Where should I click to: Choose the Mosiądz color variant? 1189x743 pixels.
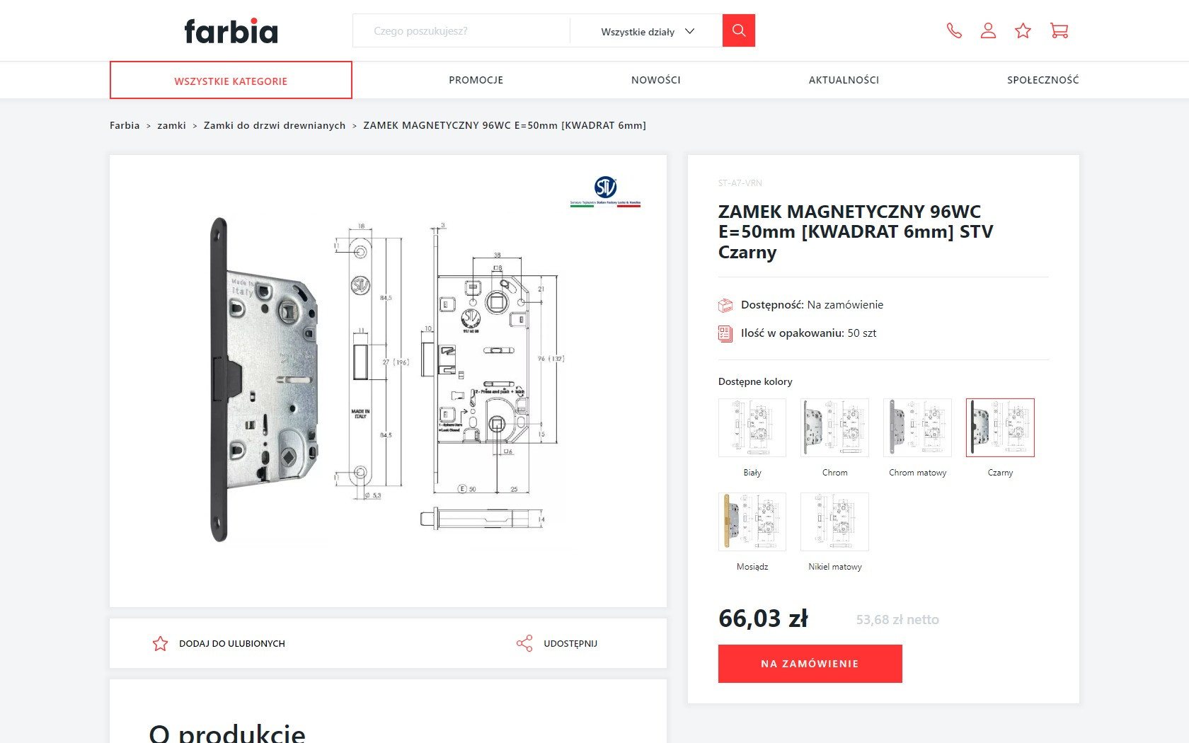tap(752, 522)
